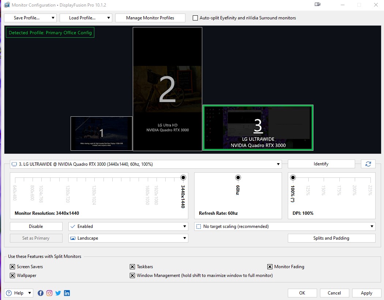Open the Twitter social icon link

(58, 293)
